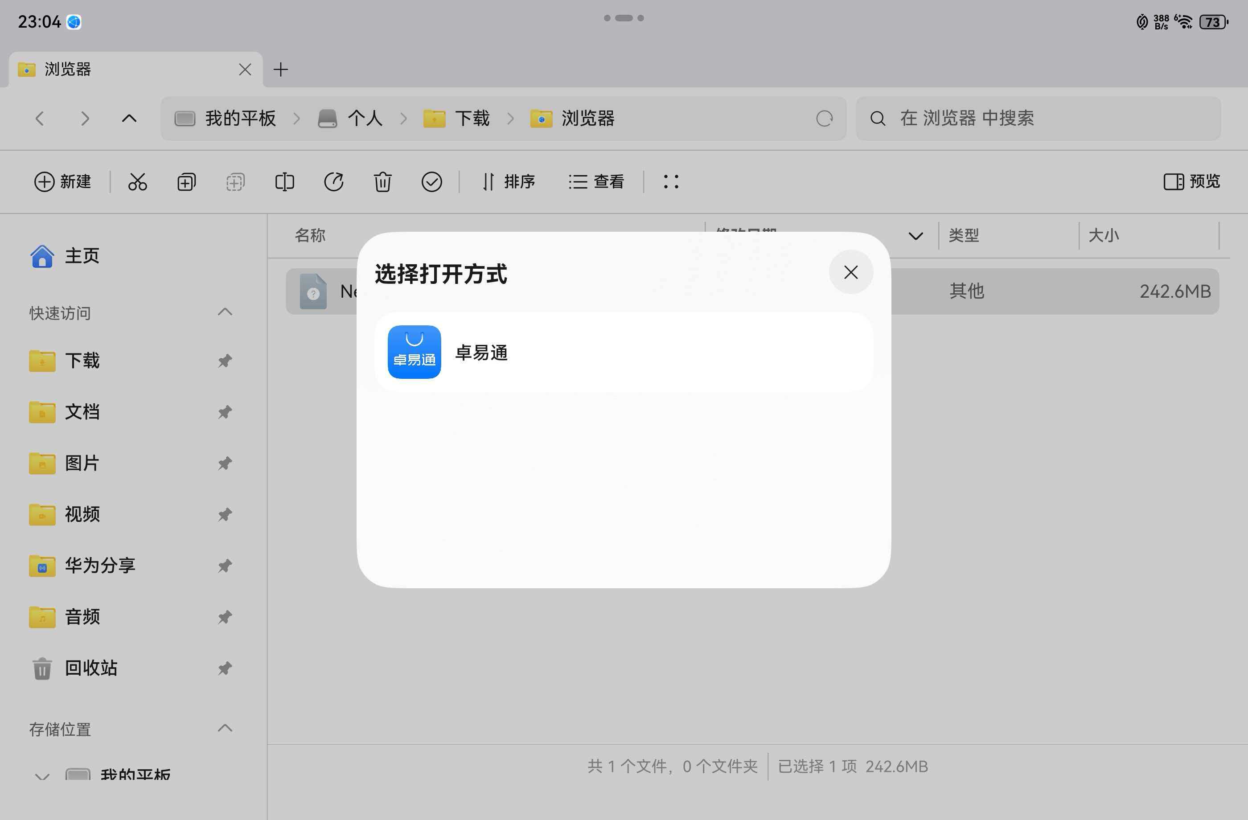Image resolution: width=1248 pixels, height=820 pixels.
Task: Select the cut (scissors) toolbar icon
Action: tap(137, 182)
